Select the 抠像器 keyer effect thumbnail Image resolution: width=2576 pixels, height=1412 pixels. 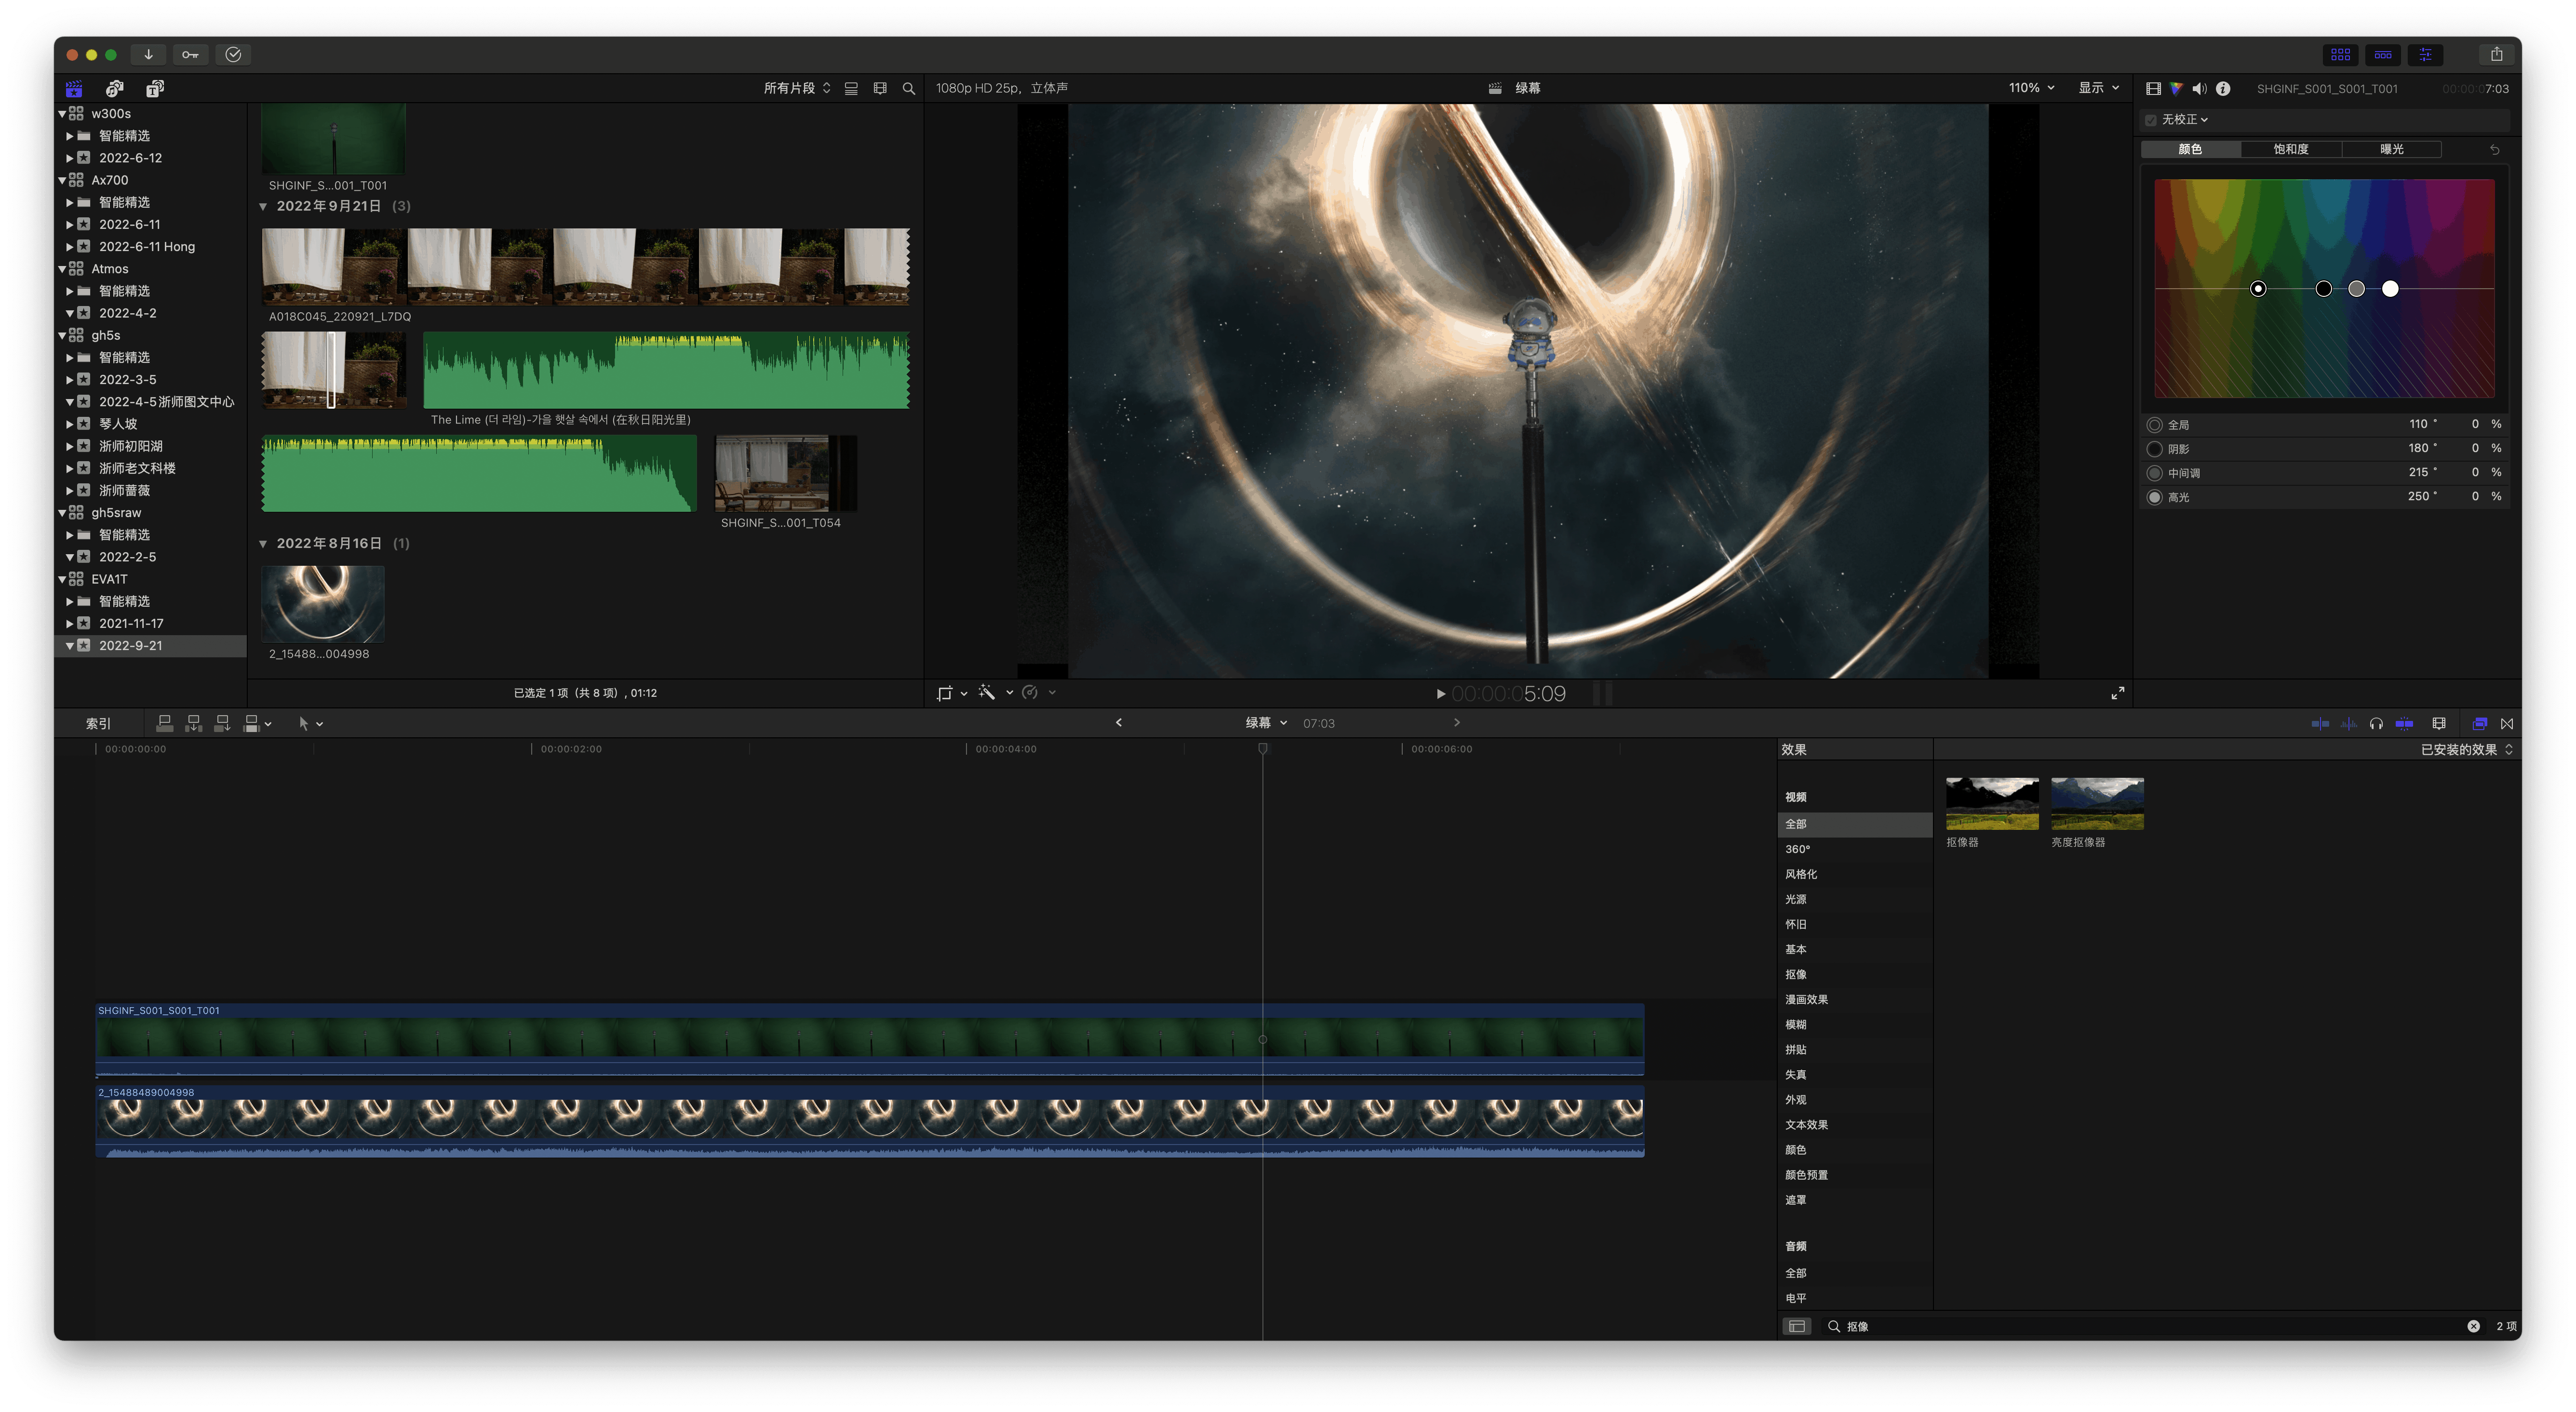1991,804
